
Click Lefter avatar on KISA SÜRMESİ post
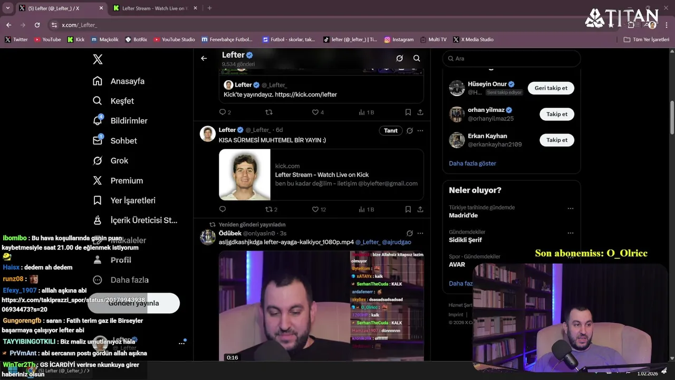pyautogui.click(x=208, y=134)
